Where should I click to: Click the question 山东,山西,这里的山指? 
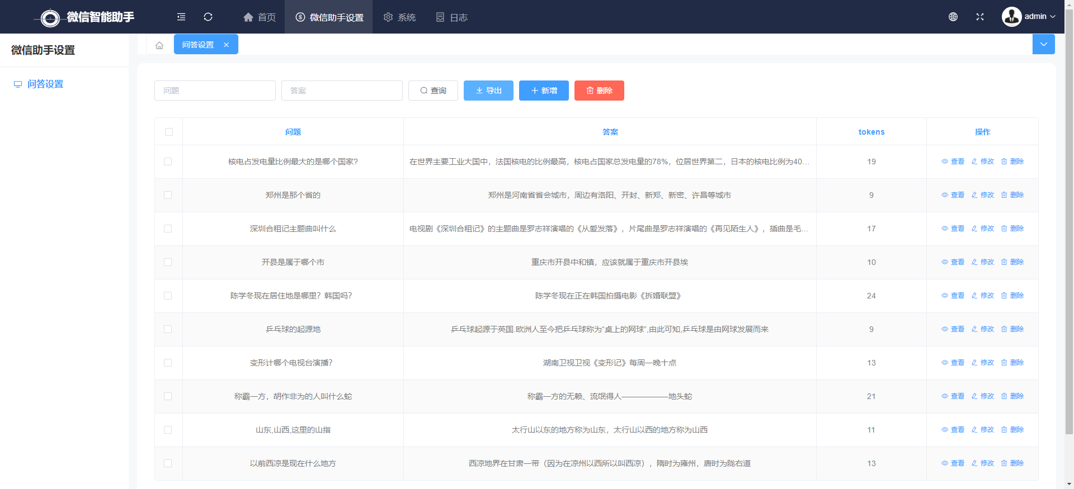pyautogui.click(x=293, y=430)
